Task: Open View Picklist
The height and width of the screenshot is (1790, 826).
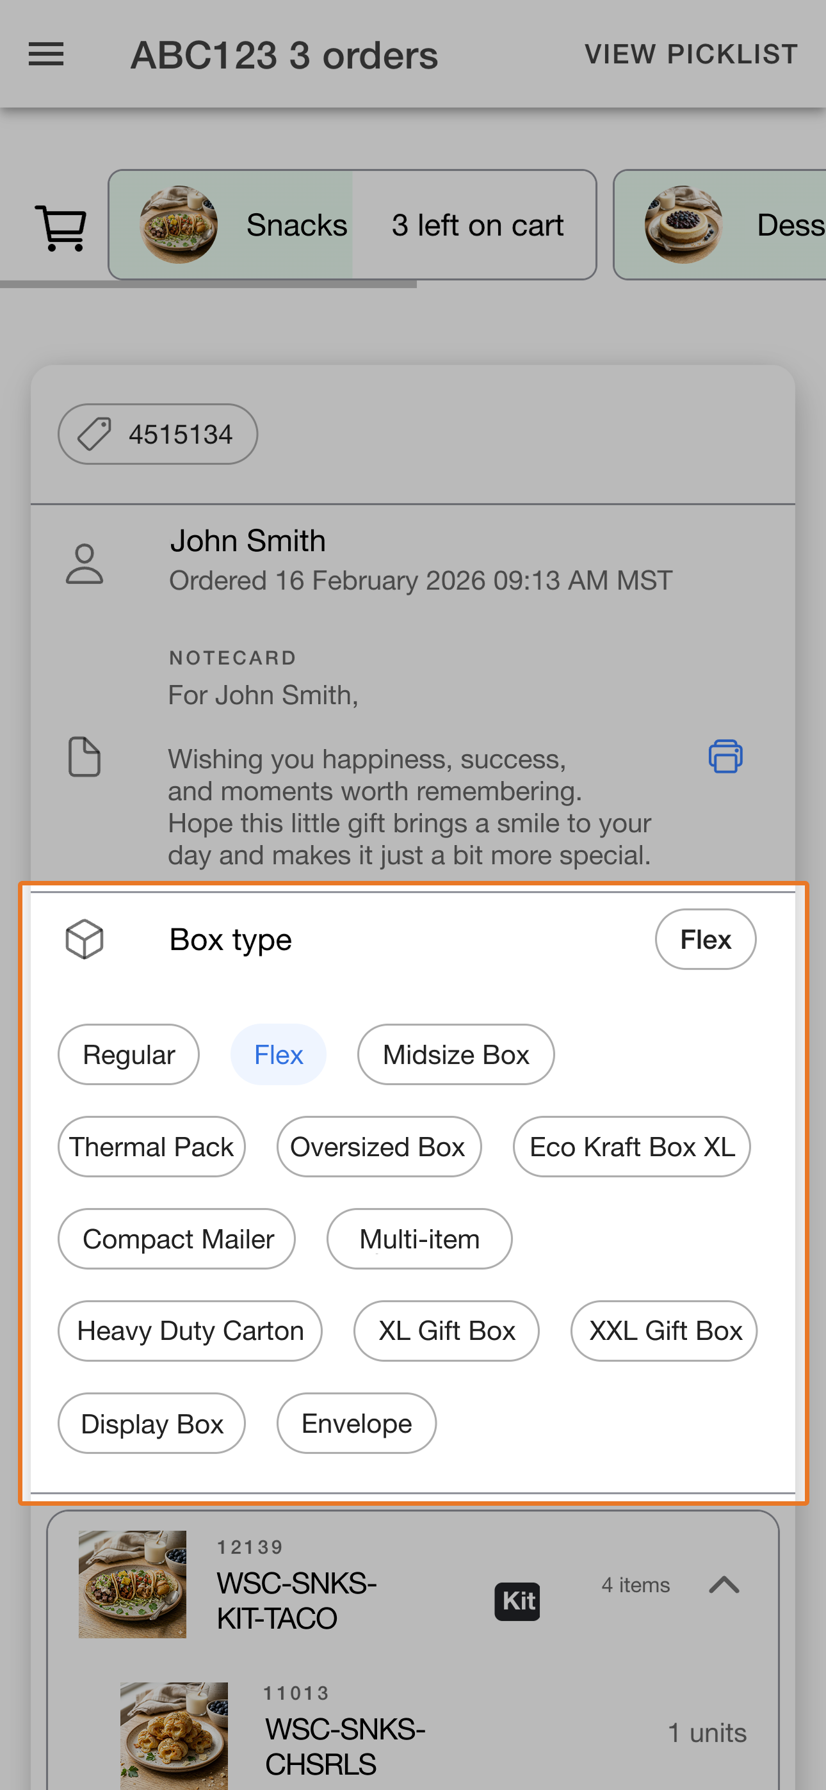Action: coord(691,54)
